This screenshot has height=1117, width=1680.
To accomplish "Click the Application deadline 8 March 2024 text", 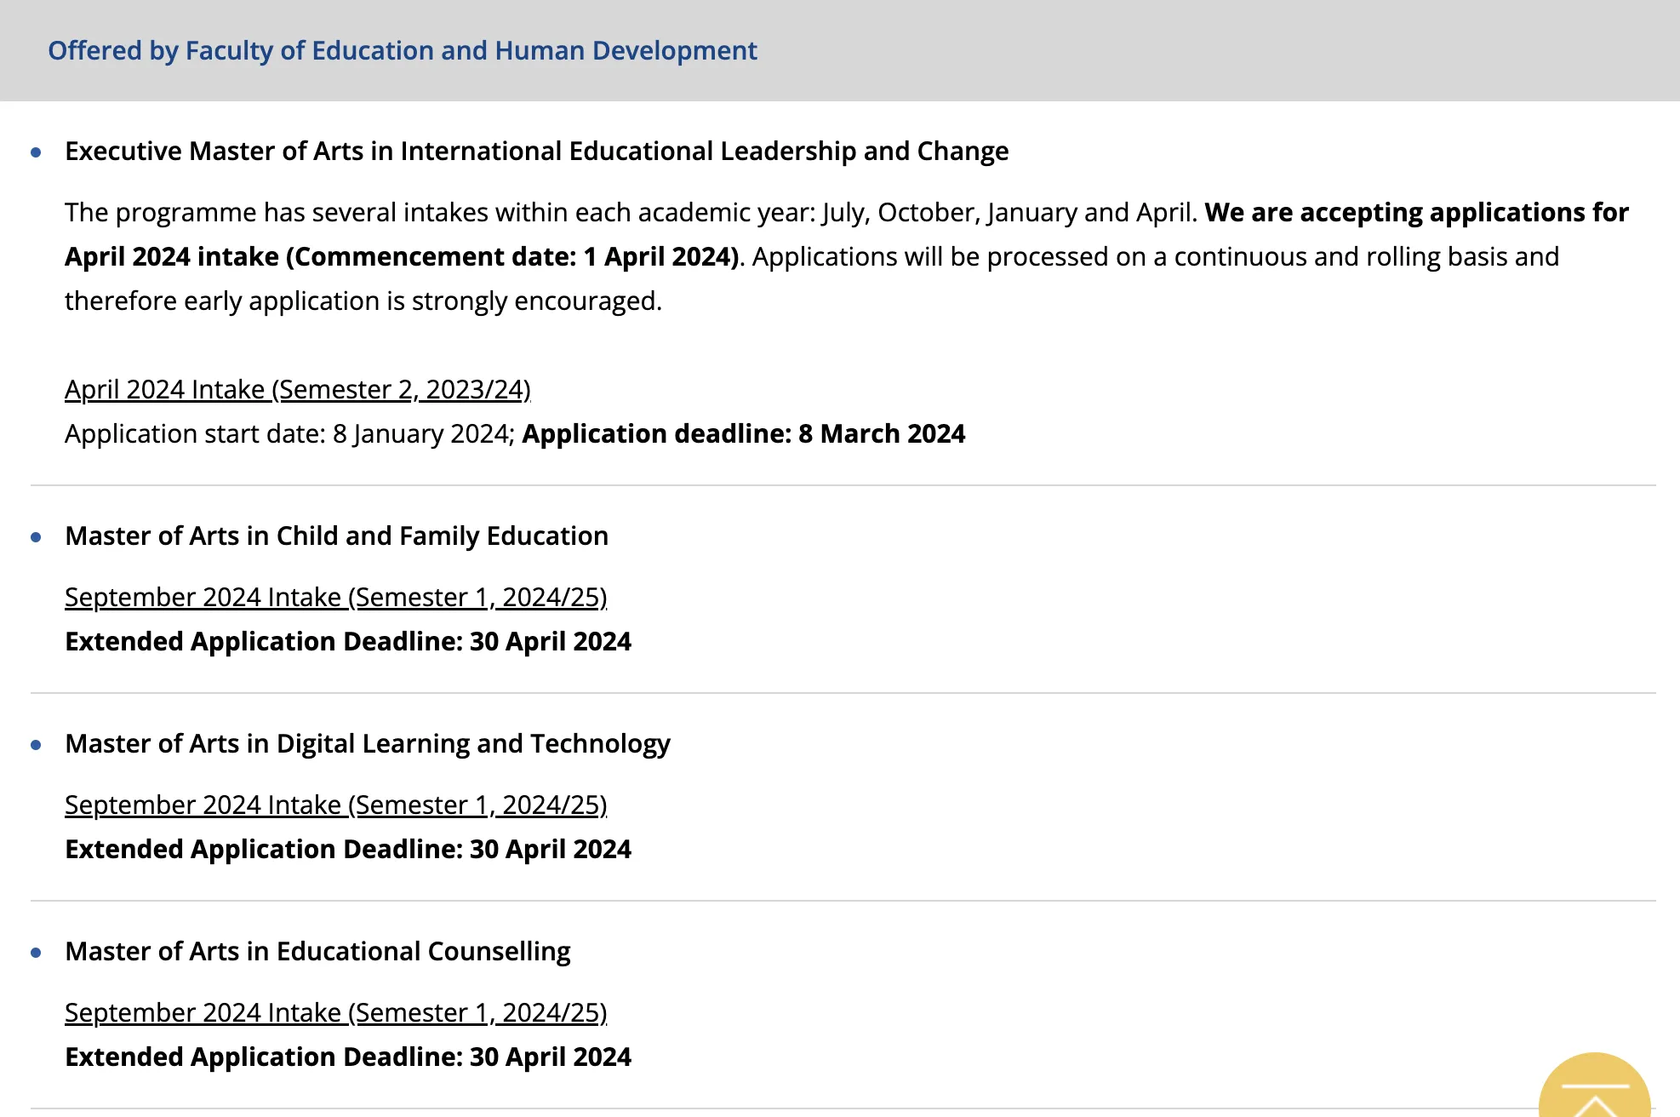I will point(743,434).
